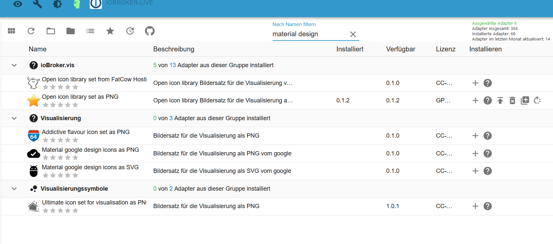Screen dimensions: 553x244
Task: Click the Verfügbar column header
Action: coord(401,49)
